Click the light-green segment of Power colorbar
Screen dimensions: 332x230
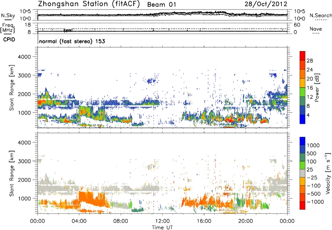point(303,92)
